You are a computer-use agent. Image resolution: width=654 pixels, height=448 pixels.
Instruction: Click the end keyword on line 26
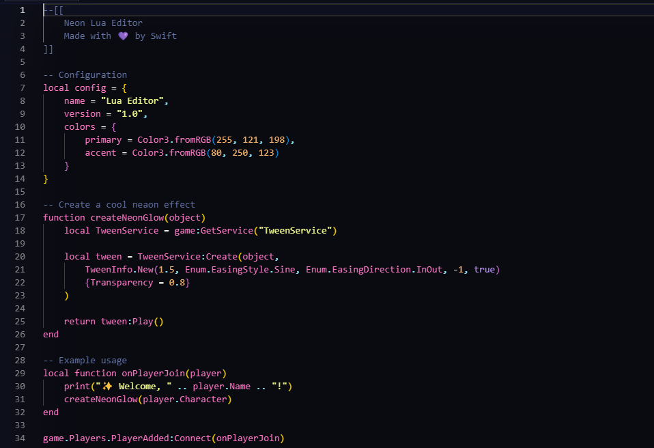tap(50, 334)
